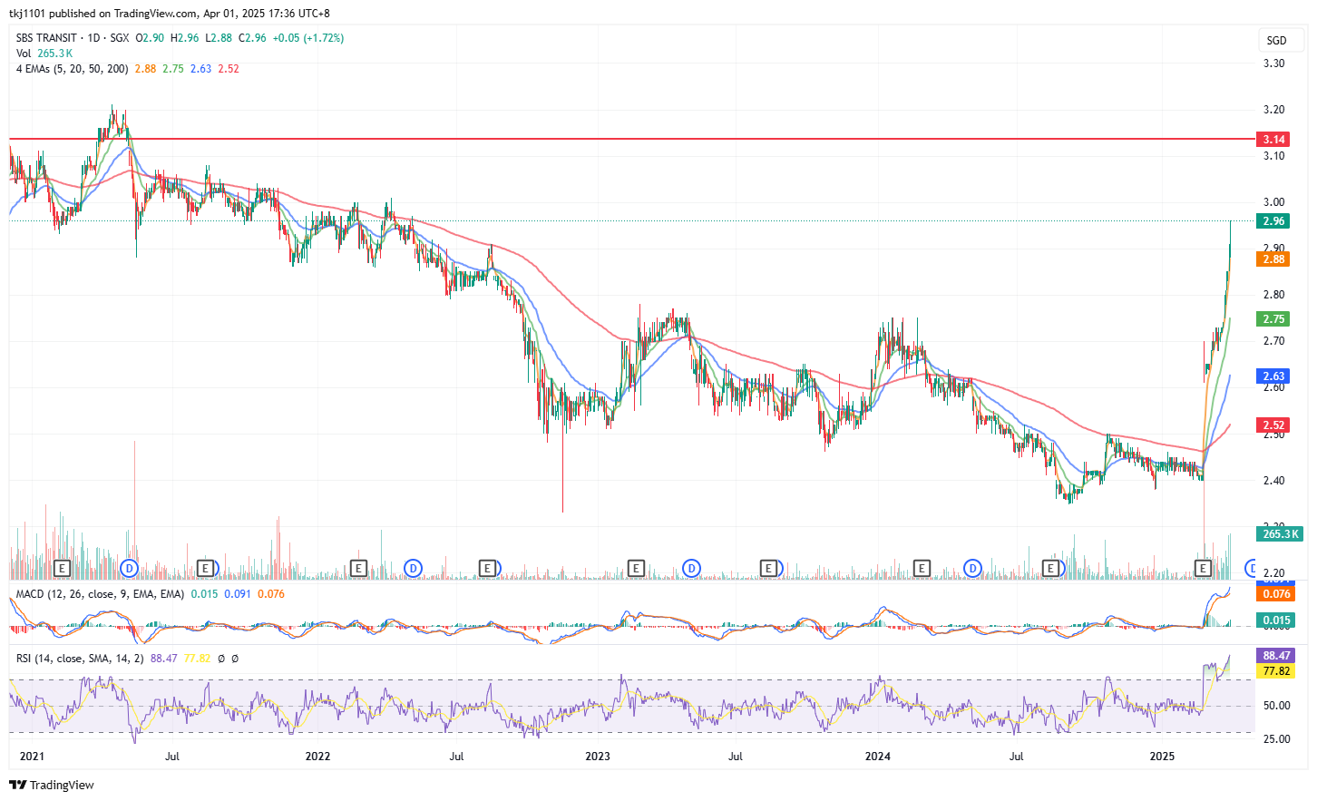Click the earnings E marker from early 2024

click(922, 569)
